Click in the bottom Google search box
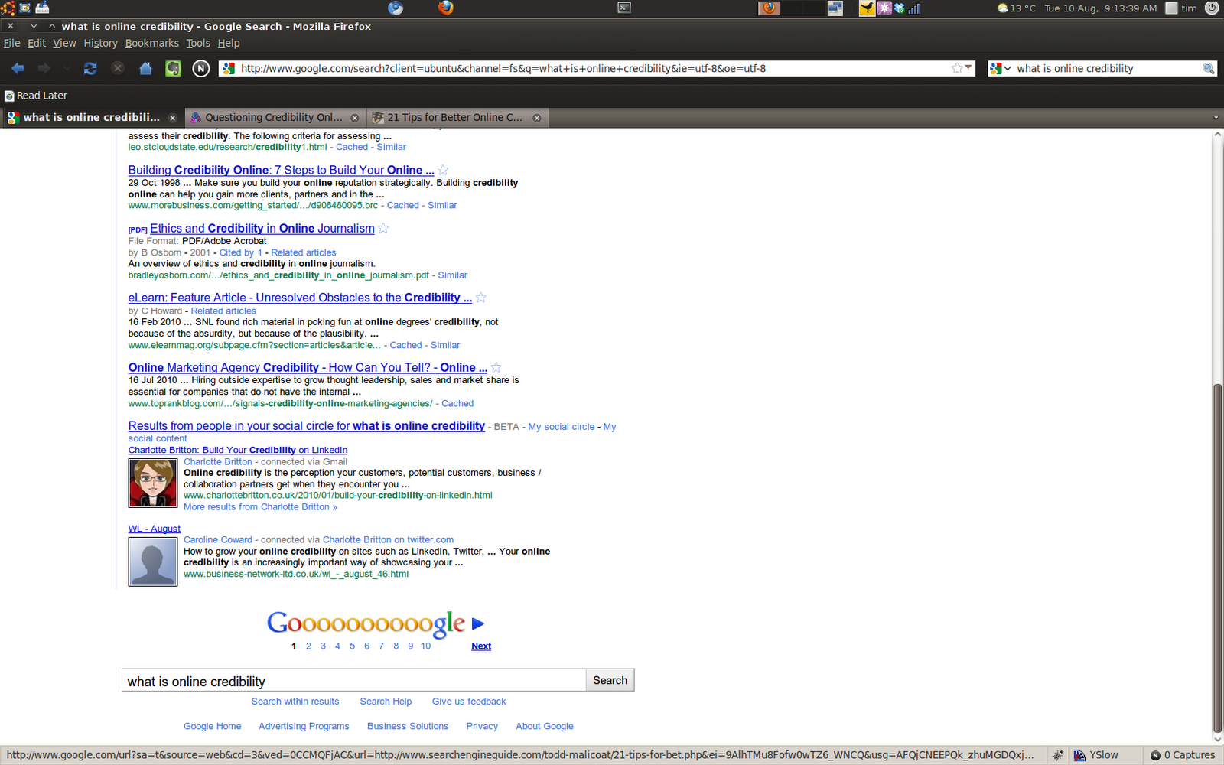This screenshot has width=1224, height=765. (x=354, y=681)
